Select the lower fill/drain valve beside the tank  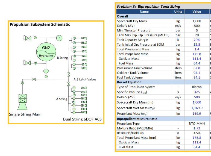click(x=28, y=63)
